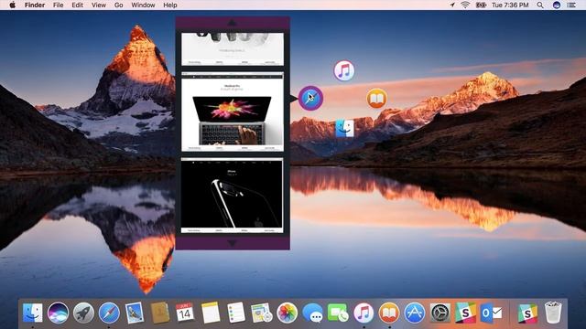Open Photos in the Dock
Image resolution: width=586 pixels, height=329 pixels.
coord(287,313)
